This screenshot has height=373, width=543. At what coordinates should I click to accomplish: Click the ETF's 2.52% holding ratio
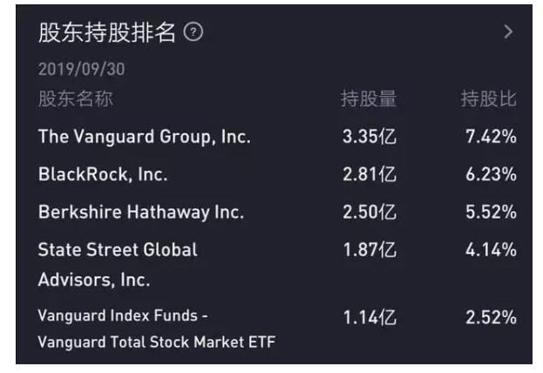pos(491,317)
